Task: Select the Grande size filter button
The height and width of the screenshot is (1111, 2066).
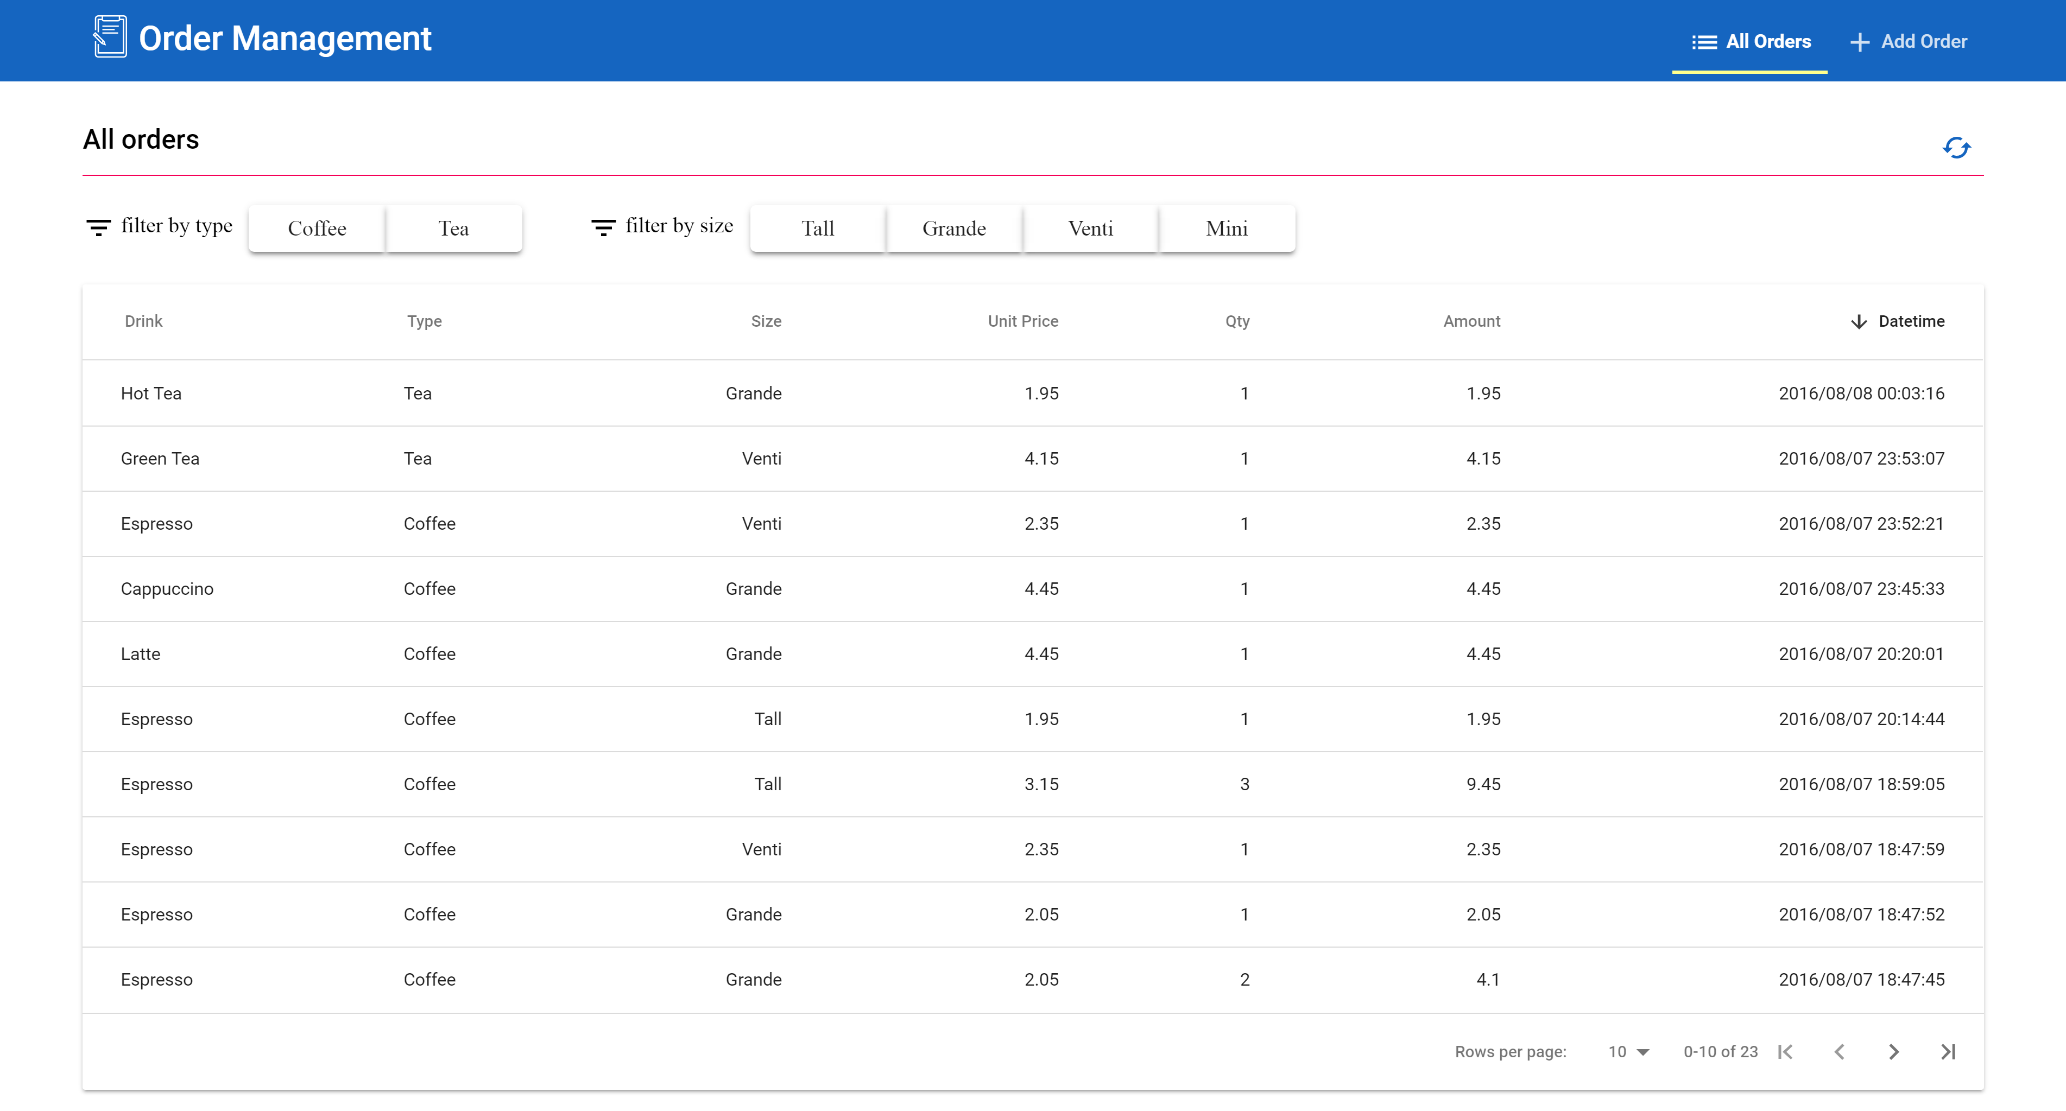Action: pyautogui.click(x=953, y=228)
